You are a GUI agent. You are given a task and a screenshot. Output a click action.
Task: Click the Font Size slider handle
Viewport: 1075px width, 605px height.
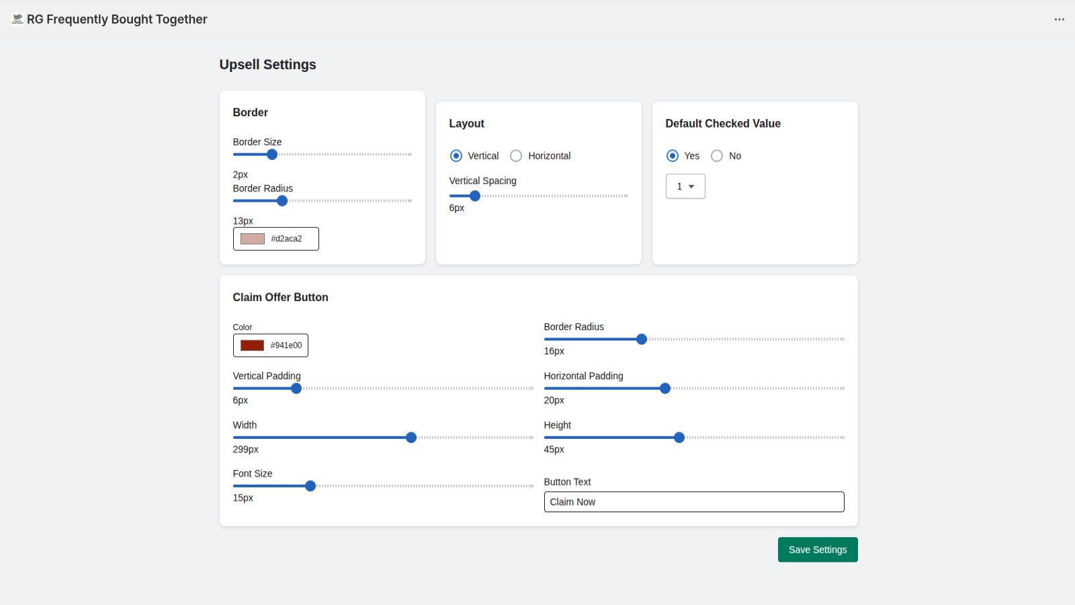tap(310, 485)
